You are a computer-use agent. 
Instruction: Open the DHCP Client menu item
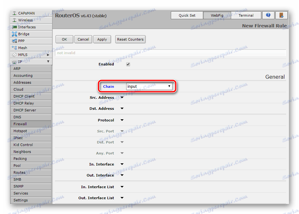pyautogui.click(x=31, y=96)
